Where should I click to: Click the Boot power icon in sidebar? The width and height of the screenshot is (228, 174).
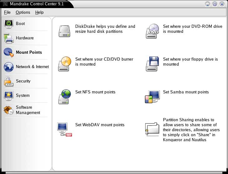(9, 24)
